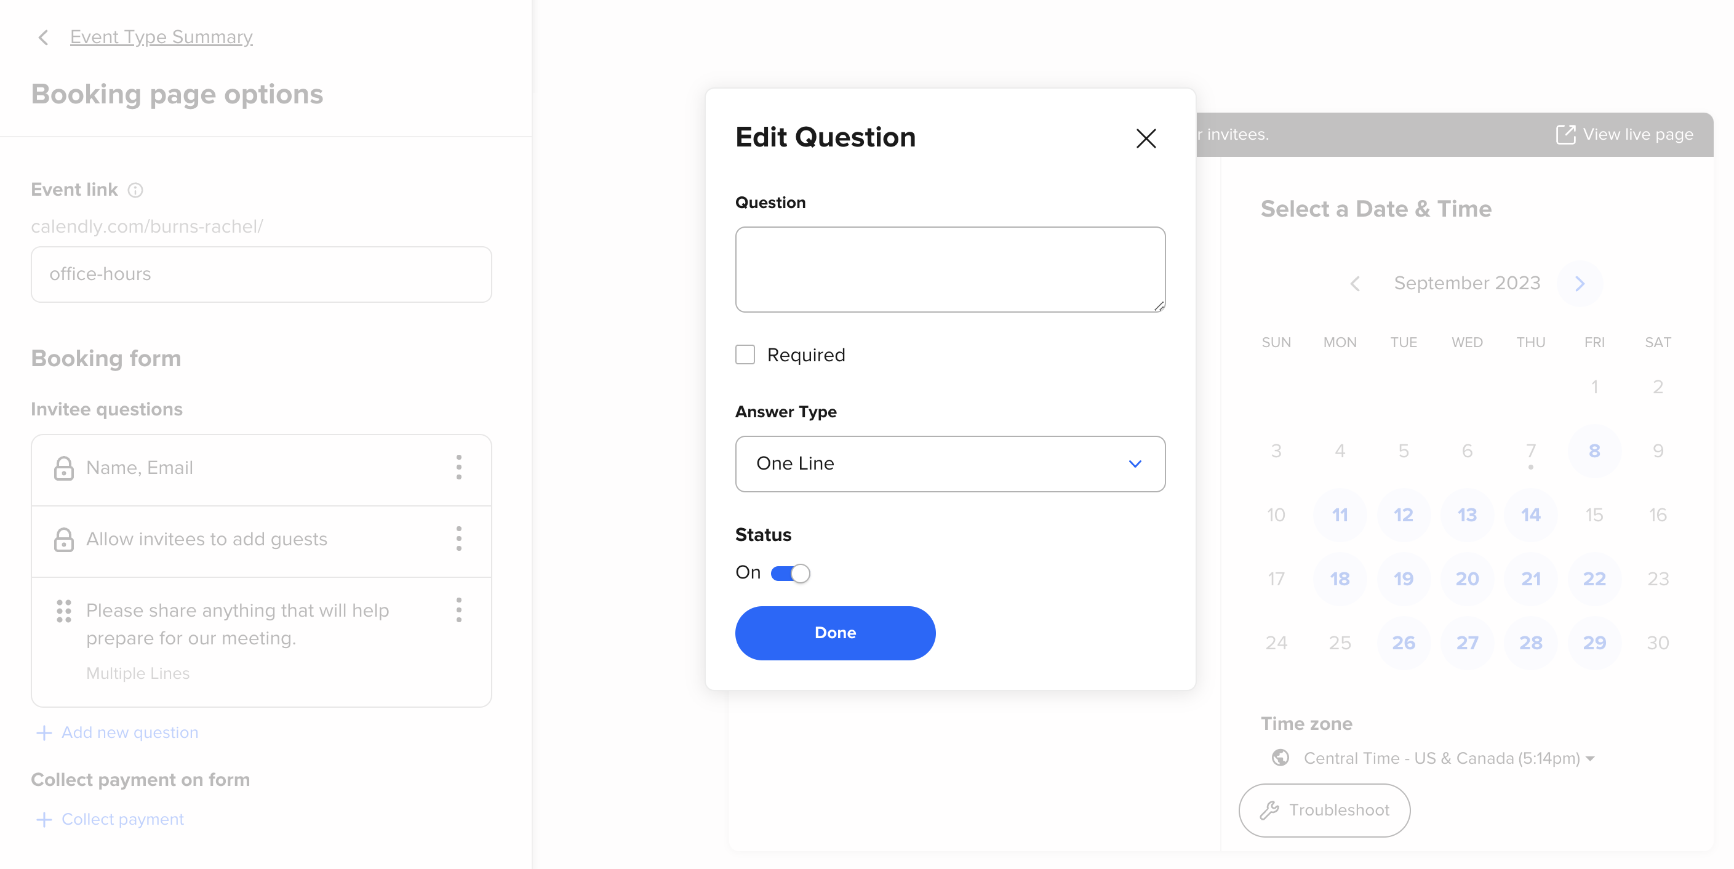Click the plus icon next to Collect payment
This screenshot has width=1734, height=869.
tap(44, 819)
